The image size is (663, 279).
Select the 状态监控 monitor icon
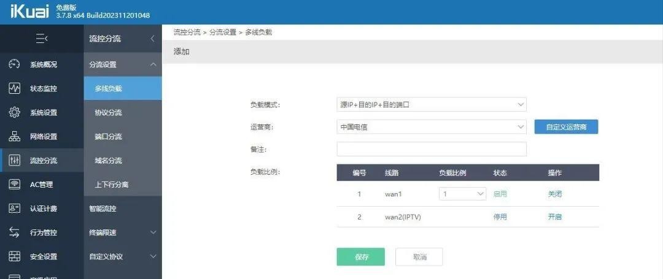click(x=15, y=88)
